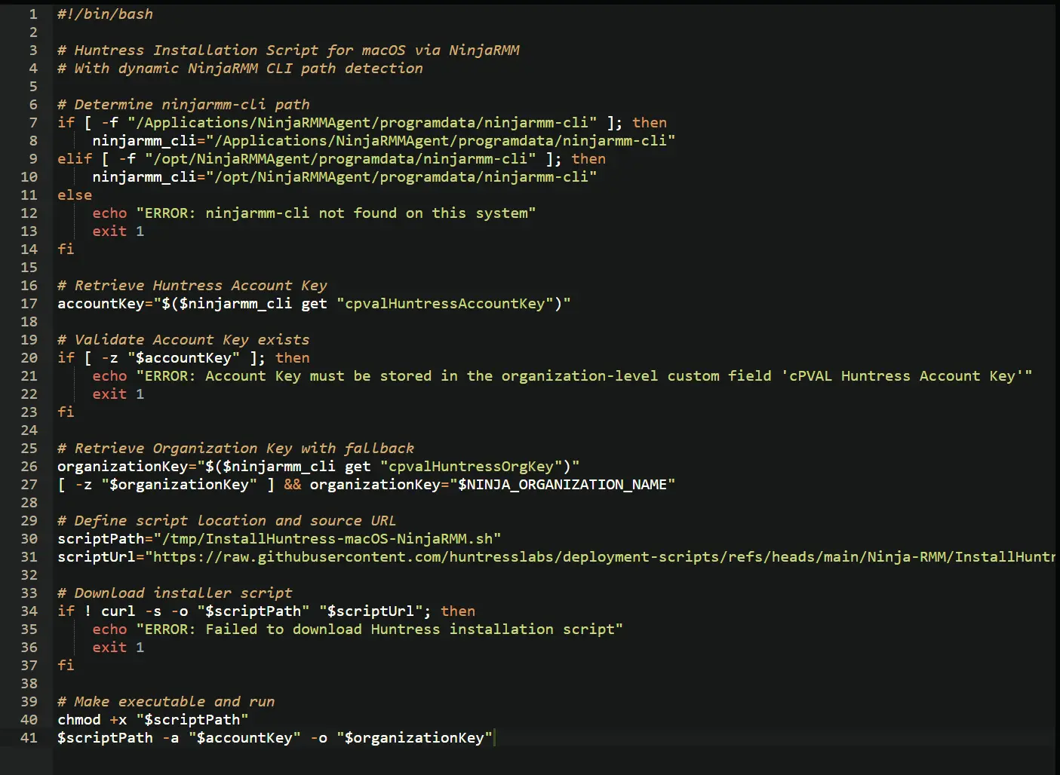
Task: Click the 'exit 1' statement on line 13
Action: 118,231
